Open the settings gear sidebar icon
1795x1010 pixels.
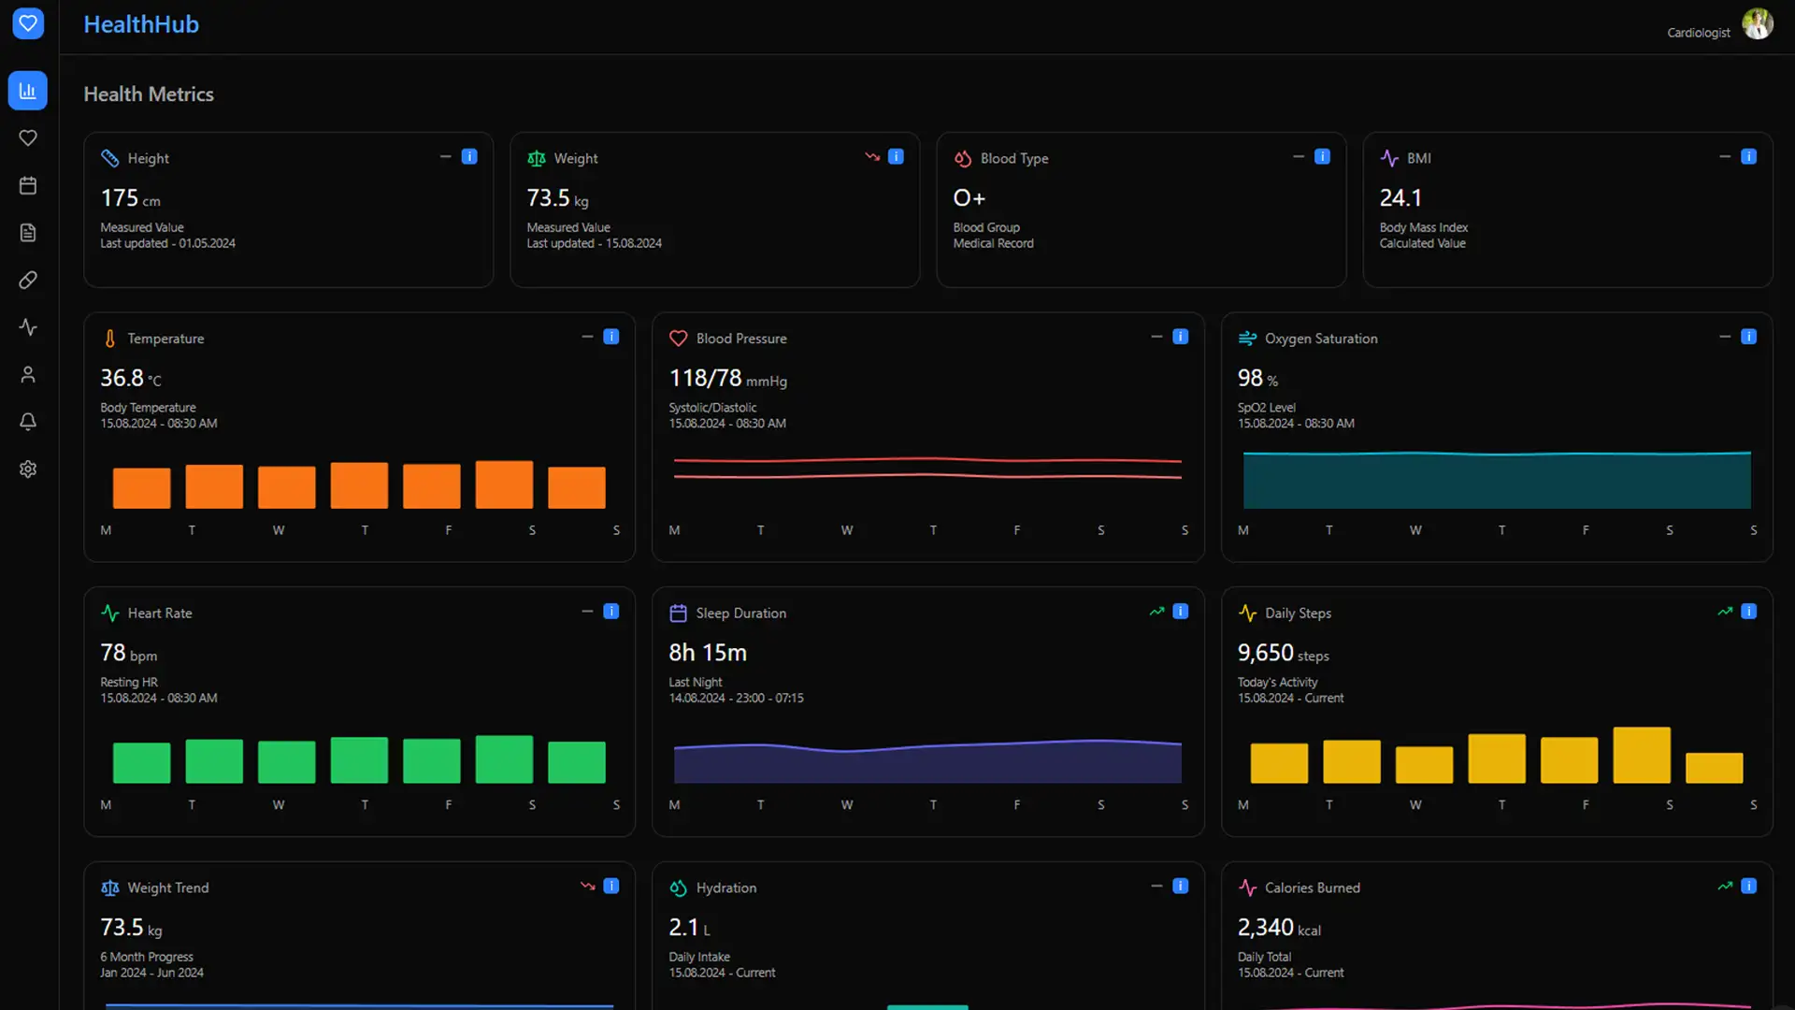(28, 469)
